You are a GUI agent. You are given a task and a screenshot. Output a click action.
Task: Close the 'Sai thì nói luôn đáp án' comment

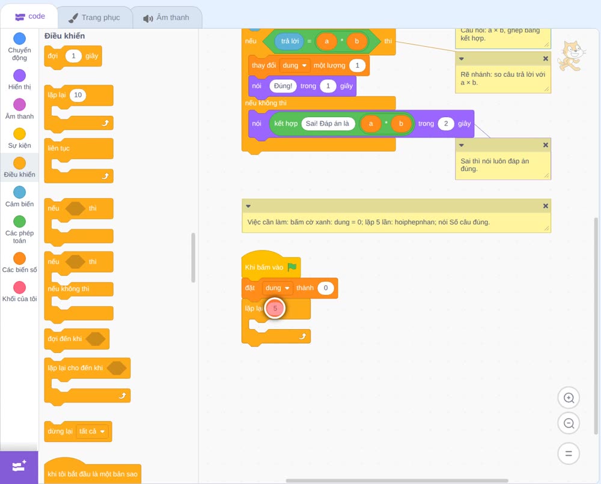(546, 145)
